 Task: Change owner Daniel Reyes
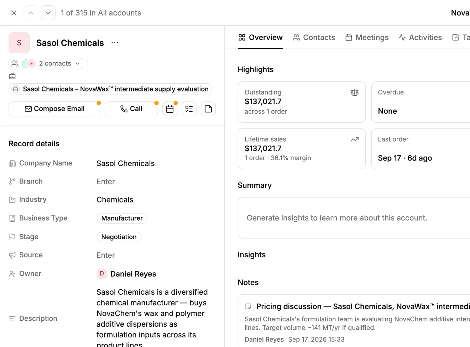126,274
